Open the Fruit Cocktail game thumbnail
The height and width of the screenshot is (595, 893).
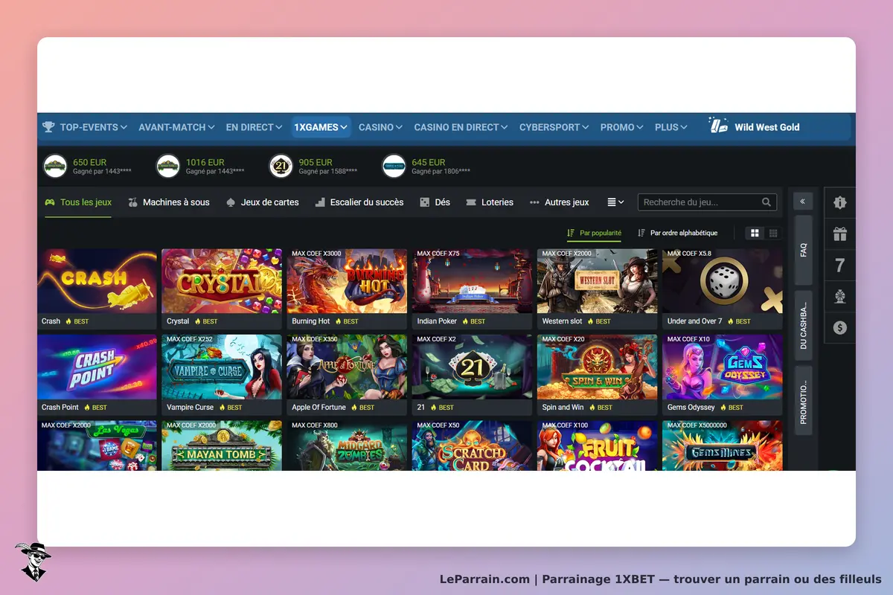(597, 446)
